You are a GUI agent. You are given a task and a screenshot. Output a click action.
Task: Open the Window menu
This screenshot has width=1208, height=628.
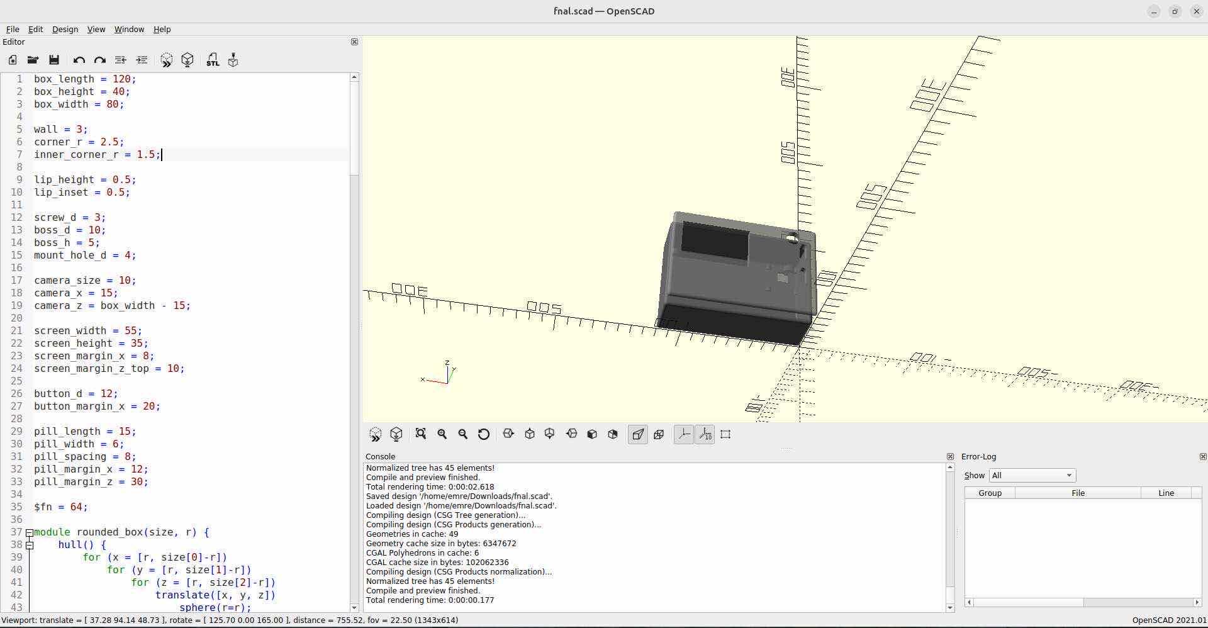[129, 30]
